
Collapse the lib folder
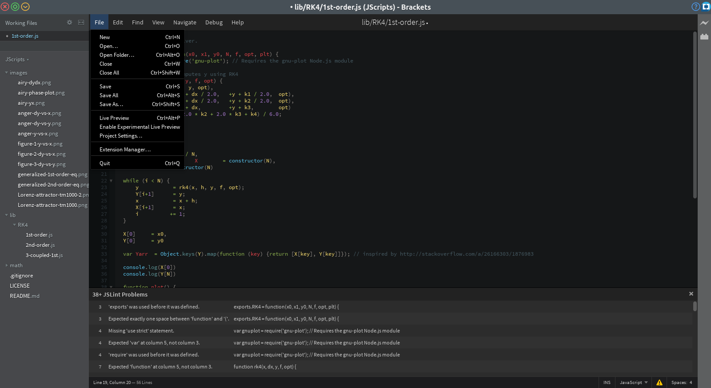[x=6, y=215]
